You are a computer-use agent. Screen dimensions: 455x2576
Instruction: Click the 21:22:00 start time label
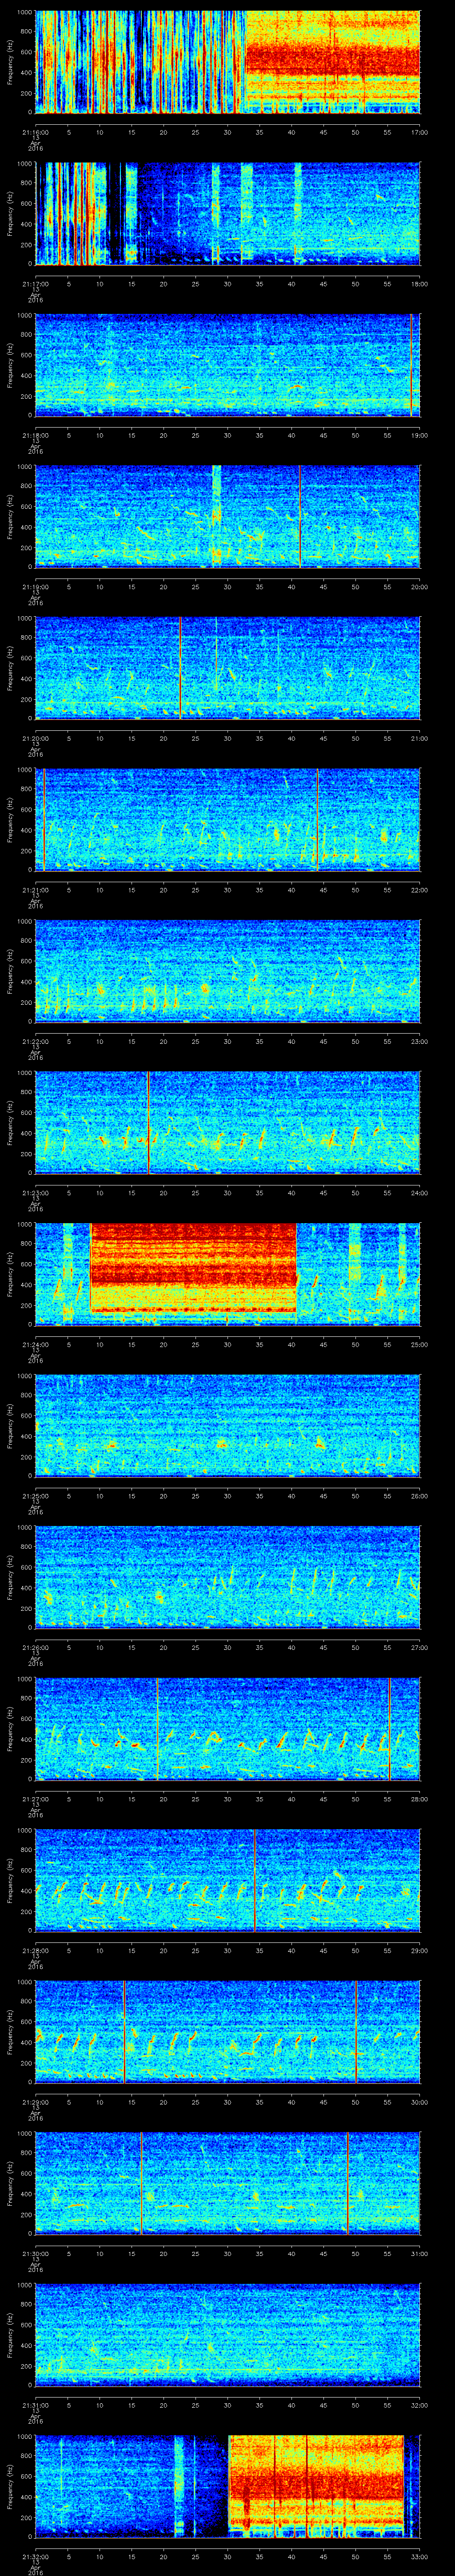coord(35,1041)
